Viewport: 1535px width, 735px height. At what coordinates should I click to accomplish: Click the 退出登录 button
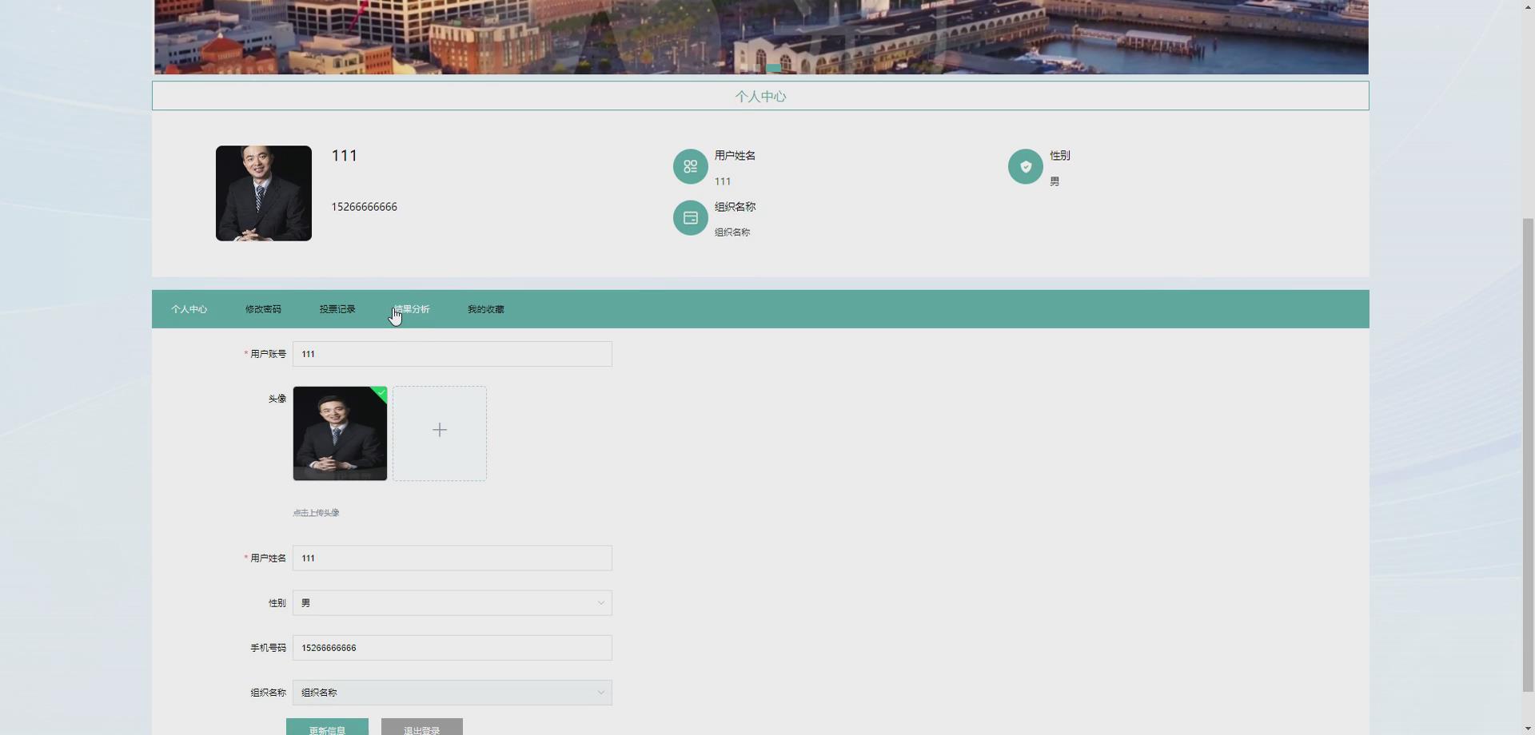422,727
